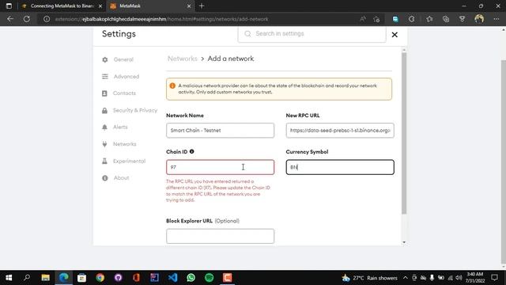Open Google Chrome from the taskbar
The width and height of the screenshot is (506, 285).
pos(100,278)
